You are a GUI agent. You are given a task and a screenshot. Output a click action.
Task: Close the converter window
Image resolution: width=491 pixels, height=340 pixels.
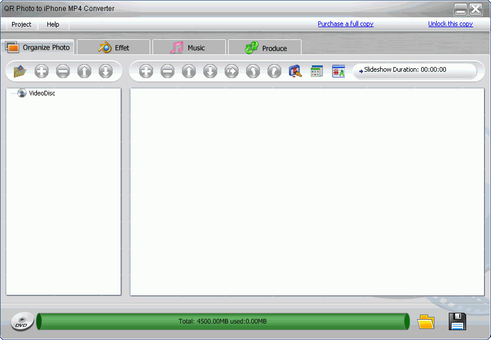pyautogui.click(x=476, y=9)
